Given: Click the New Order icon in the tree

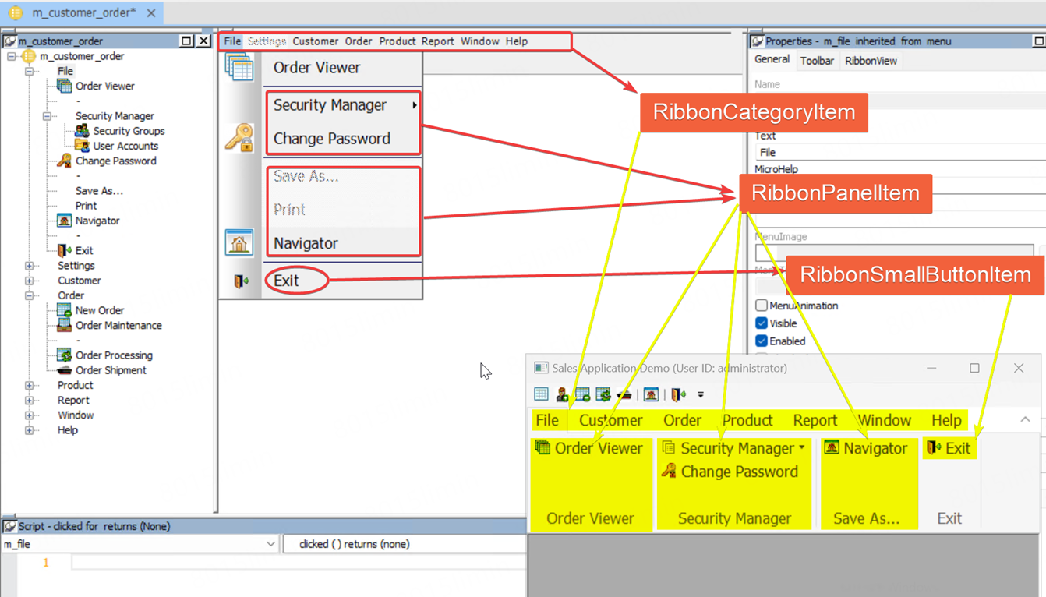Looking at the screenshot, I should [65, 310].
